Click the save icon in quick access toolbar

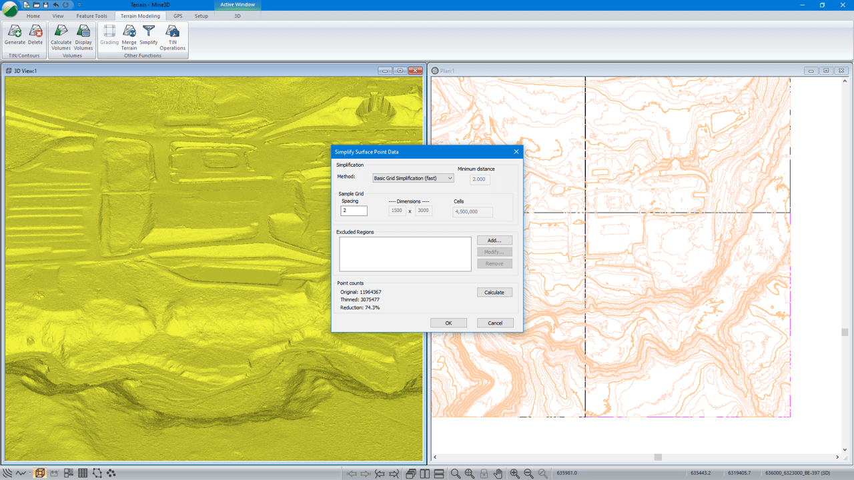point(45,5)
